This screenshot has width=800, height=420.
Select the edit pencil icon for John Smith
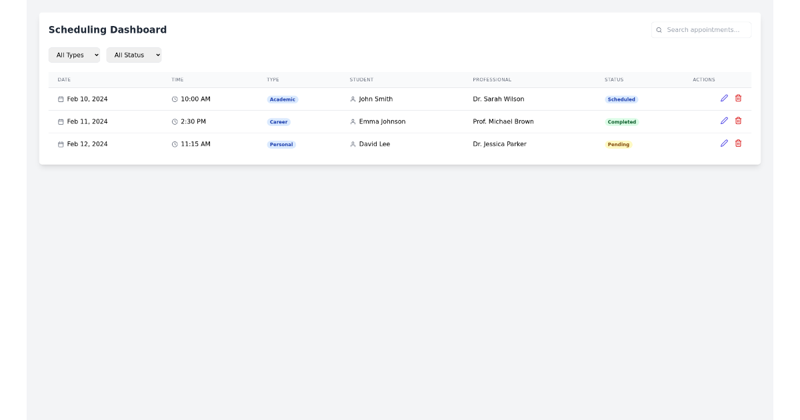(x=724, y=98)
